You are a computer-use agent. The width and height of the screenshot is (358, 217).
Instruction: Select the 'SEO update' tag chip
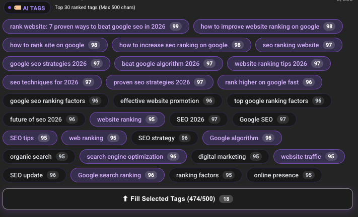(x=34, y=175)
